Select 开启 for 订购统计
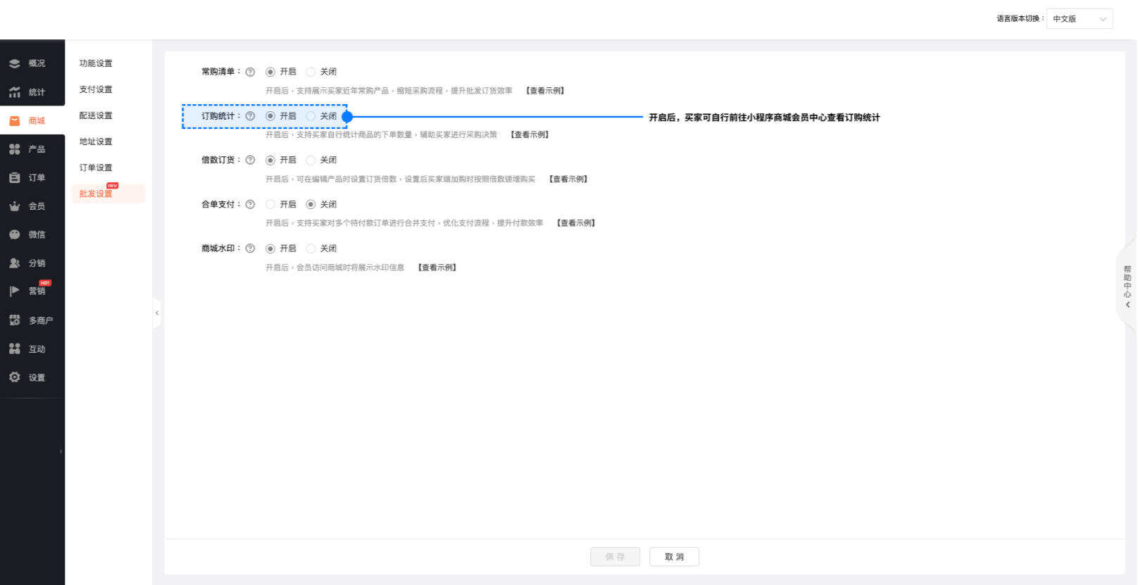This screenshot has width=1140, height=585. coord(270,116)
